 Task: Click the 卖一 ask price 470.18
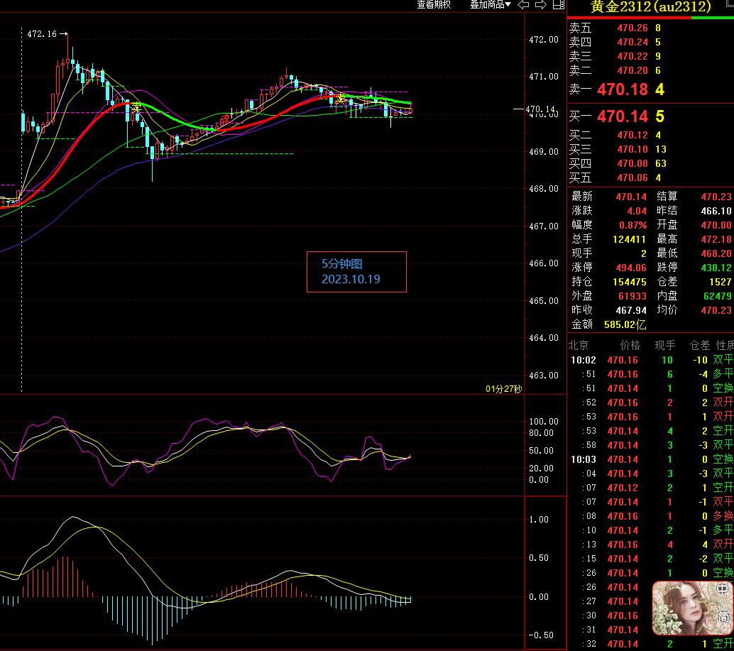[x=623, y=89]
